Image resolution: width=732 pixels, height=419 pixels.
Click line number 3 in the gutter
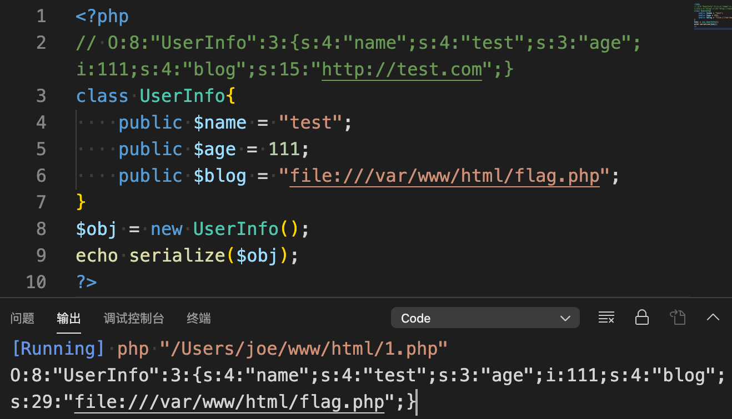(41, 96)
